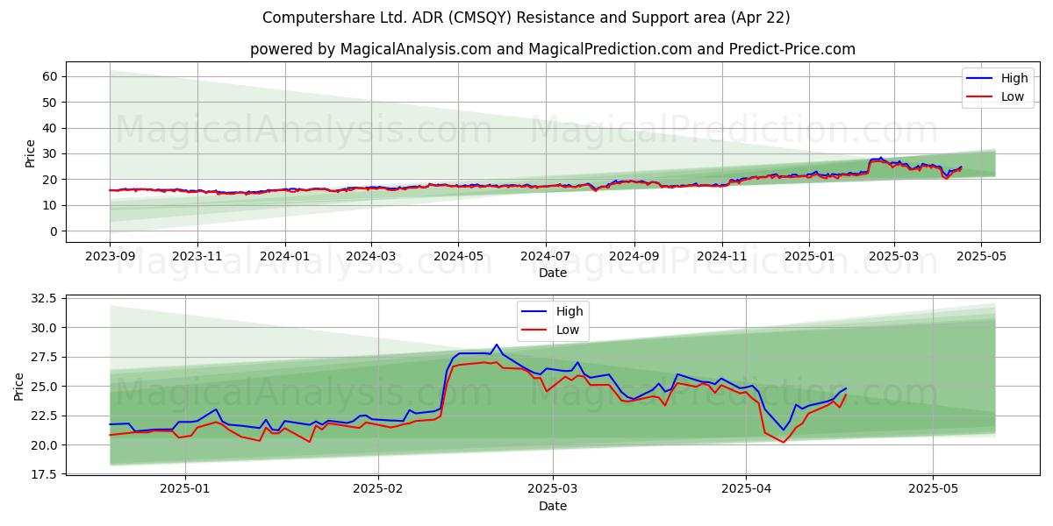
Task: Click 'Low' in the top chart legend
Action: tap(1013, 96)
